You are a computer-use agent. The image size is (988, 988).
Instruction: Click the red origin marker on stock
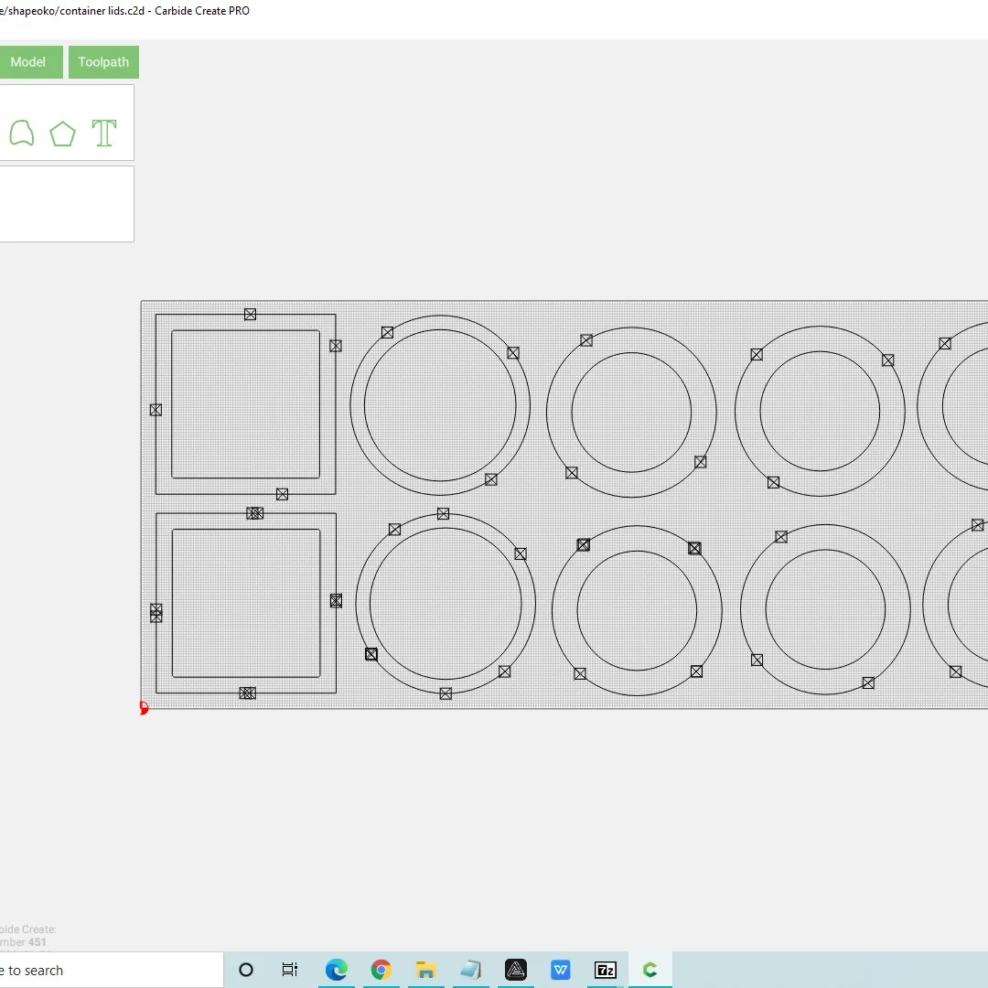144,708
